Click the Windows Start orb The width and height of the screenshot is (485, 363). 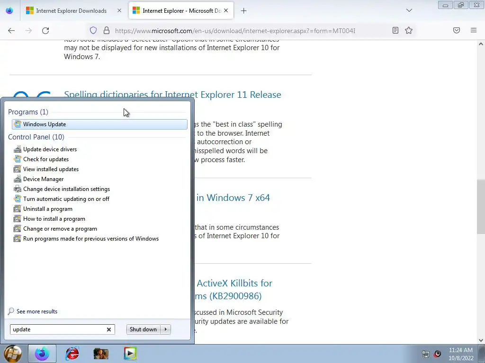click(x=13, y=354)
